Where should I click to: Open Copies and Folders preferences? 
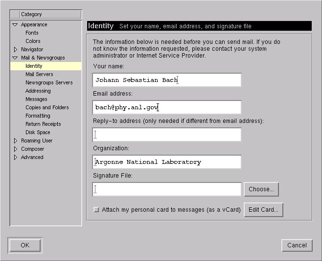[x=47, y=107]
